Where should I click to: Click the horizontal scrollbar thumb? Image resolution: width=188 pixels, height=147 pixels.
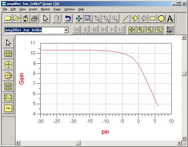click(78, 143)
